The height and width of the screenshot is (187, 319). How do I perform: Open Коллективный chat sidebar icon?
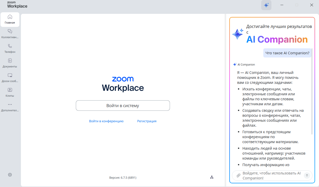(10, 34)
